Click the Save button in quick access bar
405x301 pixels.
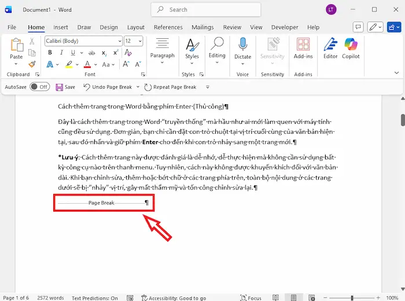click(x=65, y=87)
